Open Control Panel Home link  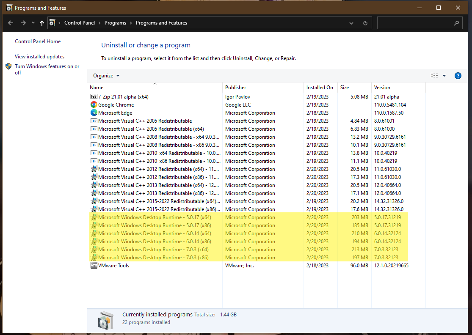click(x=38, y=41)
